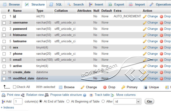Open the Relation view link
The width and height of the screenshot is (171, 111).
click(x=35, y=95)
